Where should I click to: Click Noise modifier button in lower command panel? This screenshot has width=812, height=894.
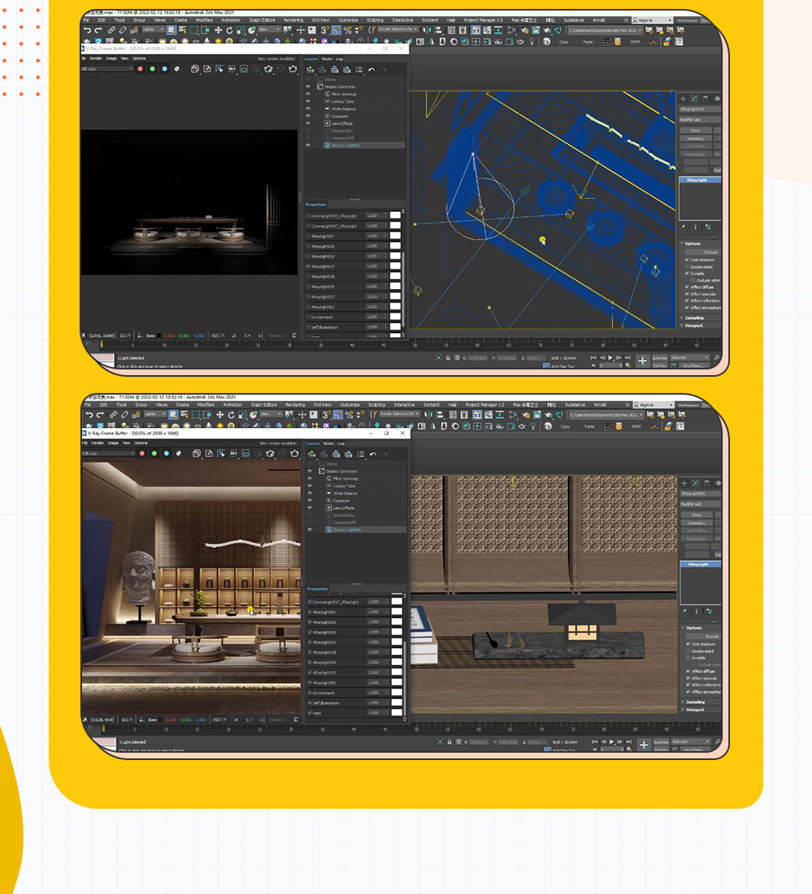697,514
